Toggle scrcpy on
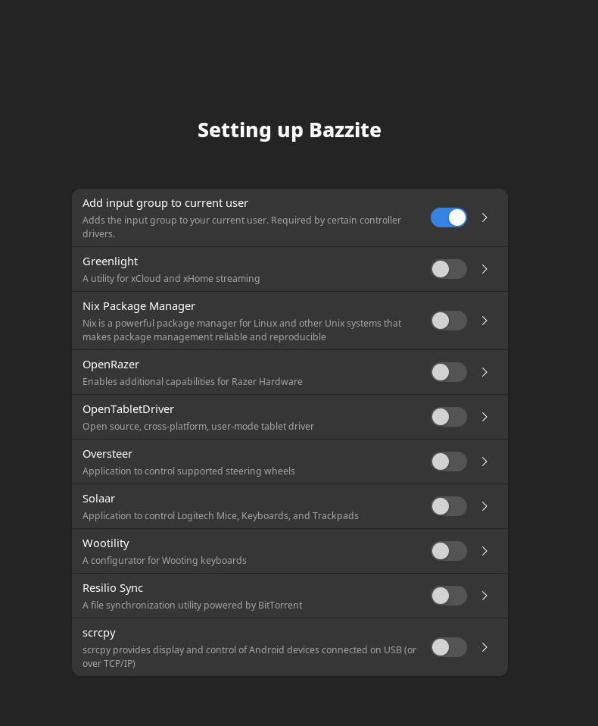 449,647
